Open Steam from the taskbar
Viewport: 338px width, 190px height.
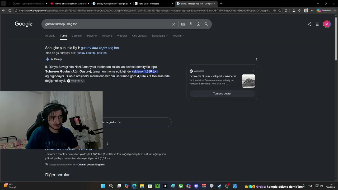219,186
